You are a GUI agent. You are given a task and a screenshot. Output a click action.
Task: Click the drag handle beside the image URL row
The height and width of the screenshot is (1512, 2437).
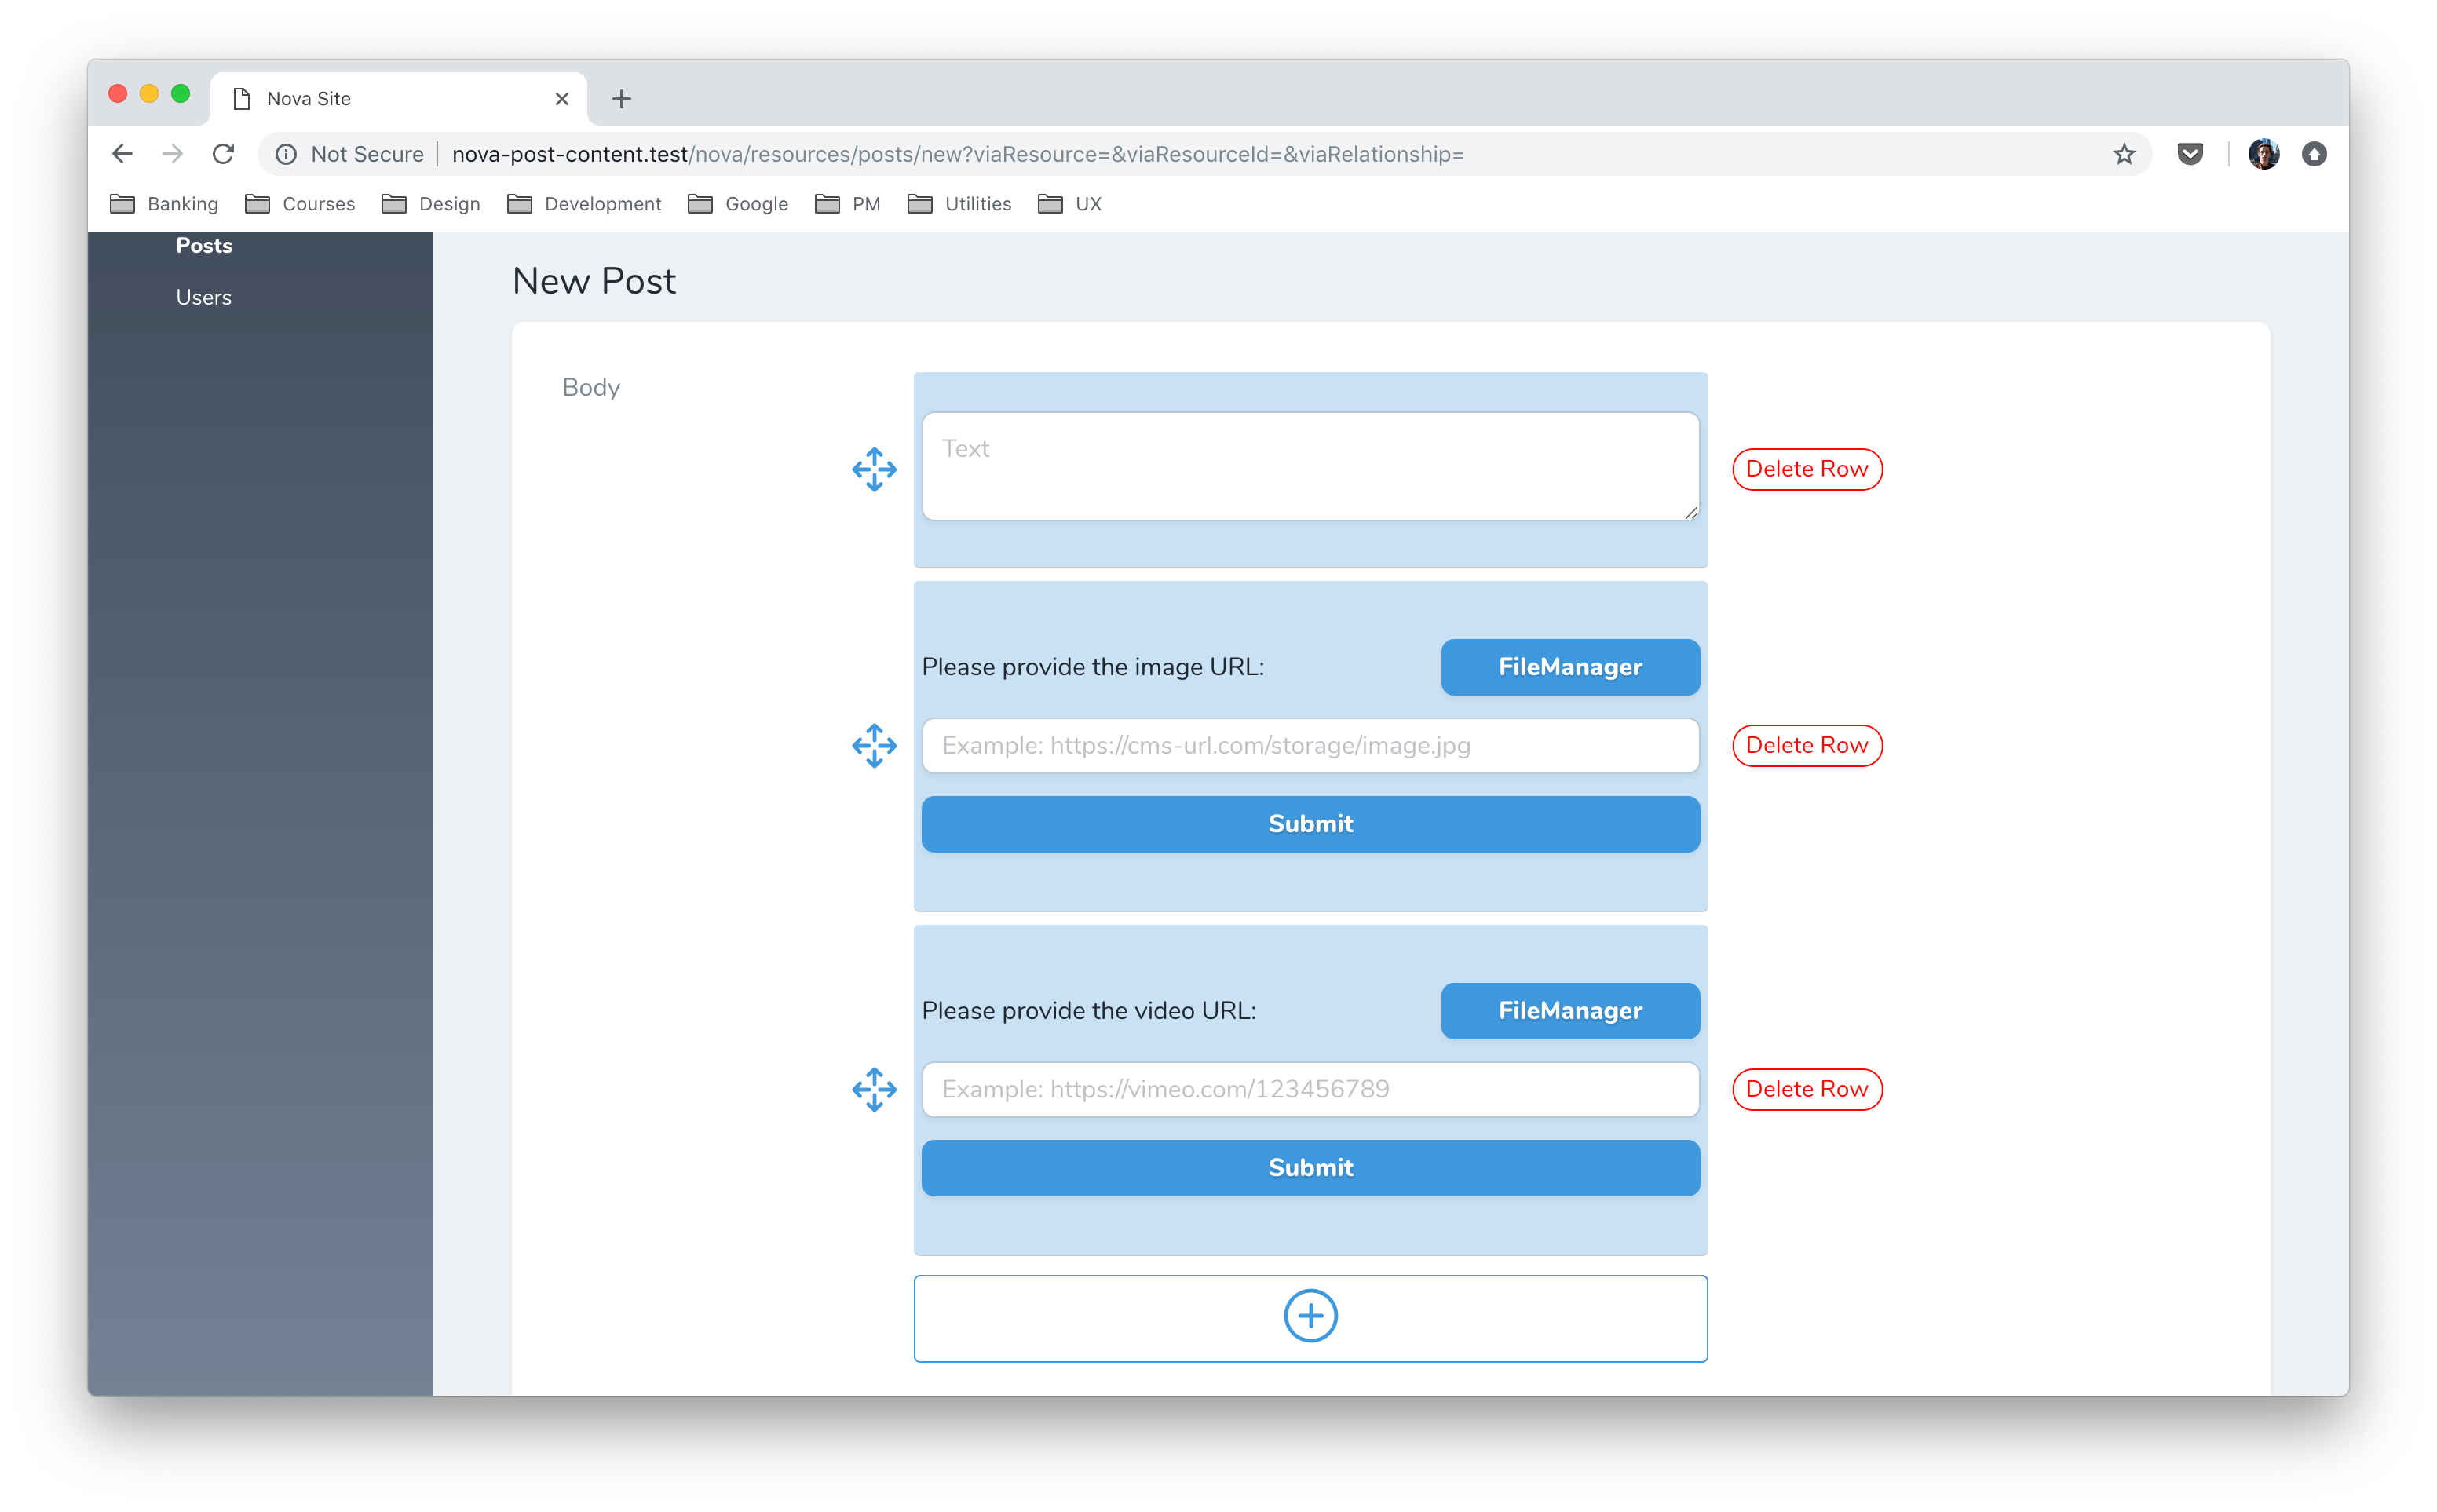(874, 745)
